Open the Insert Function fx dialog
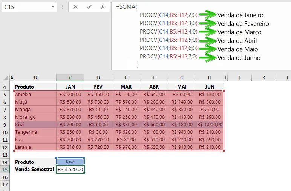 [x=103, y=7]
